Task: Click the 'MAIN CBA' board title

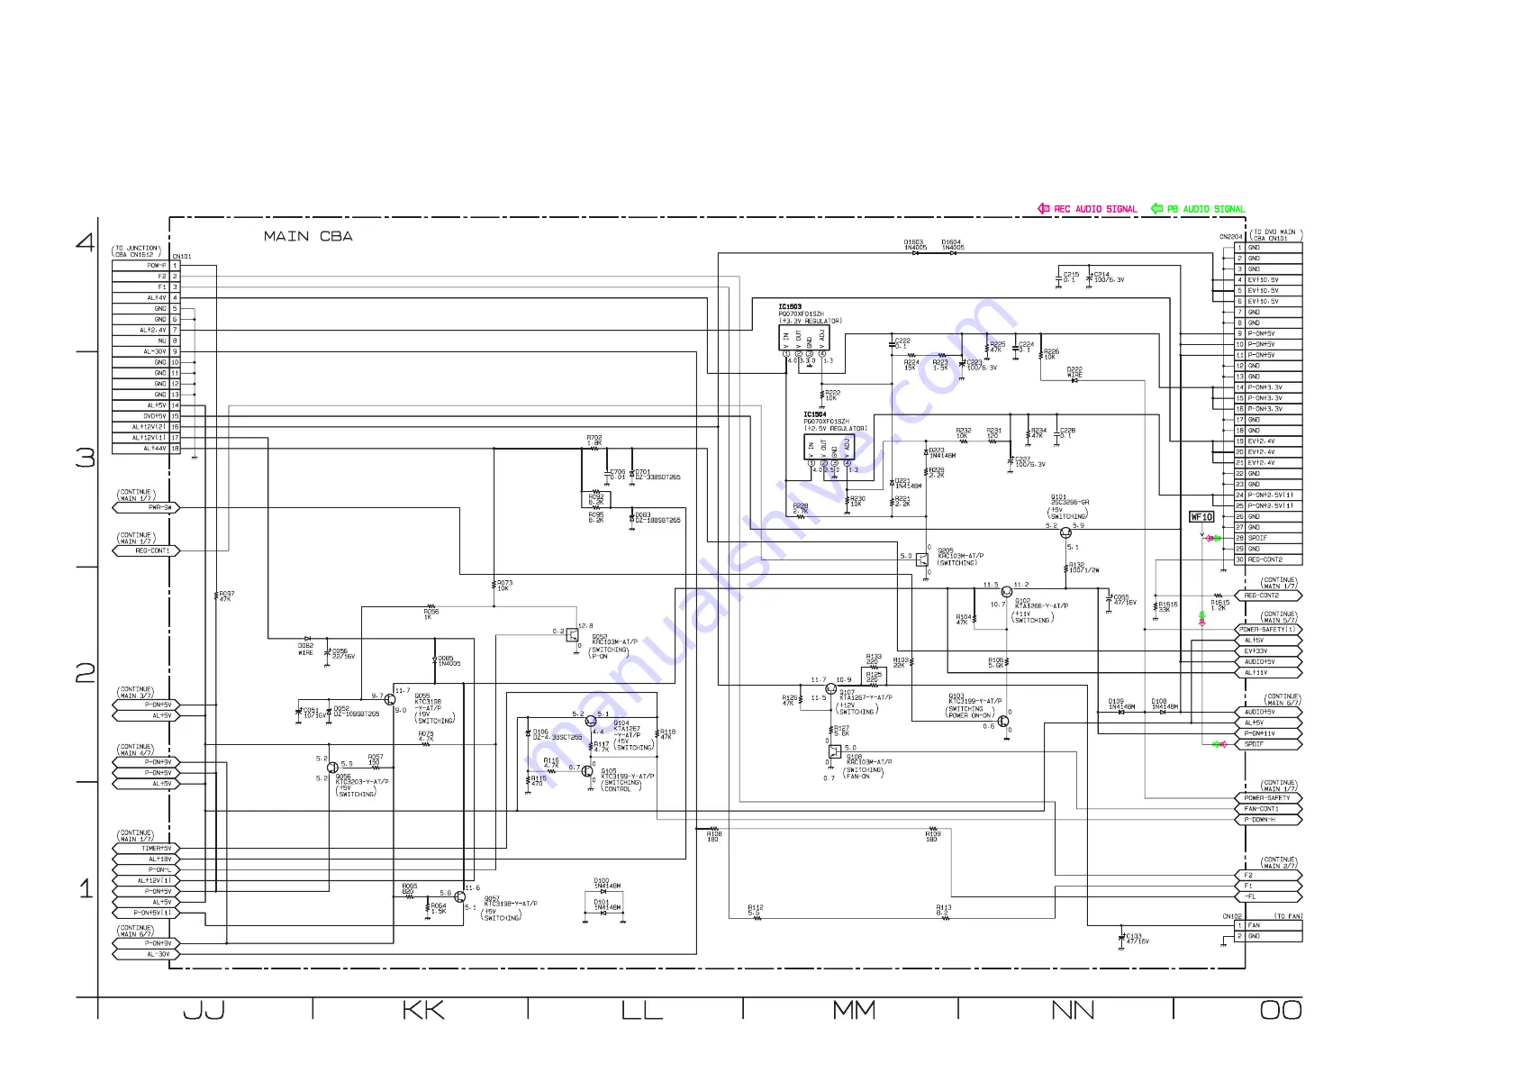Action: pyautogui.click(x=308, y=236)
